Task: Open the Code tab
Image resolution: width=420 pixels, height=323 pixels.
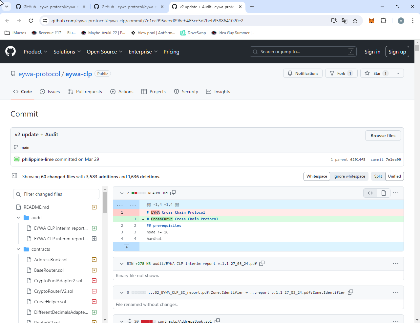Action: click(x=22, y=92)
